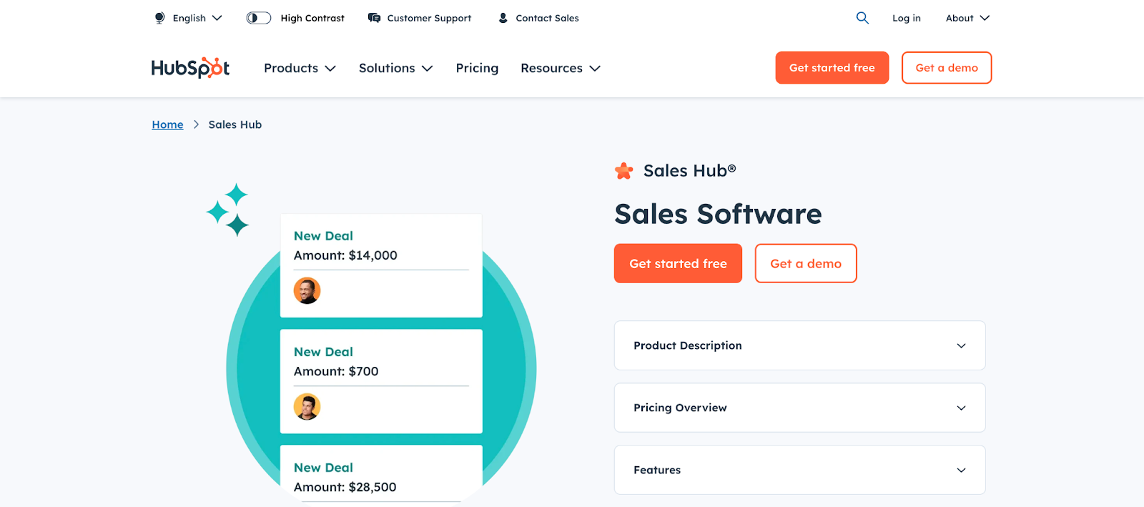Screen dimensions: 1144x507
Task: Click the avatar on the $14,000 deal
Action: pyautogui.click(x=307, y=291)
